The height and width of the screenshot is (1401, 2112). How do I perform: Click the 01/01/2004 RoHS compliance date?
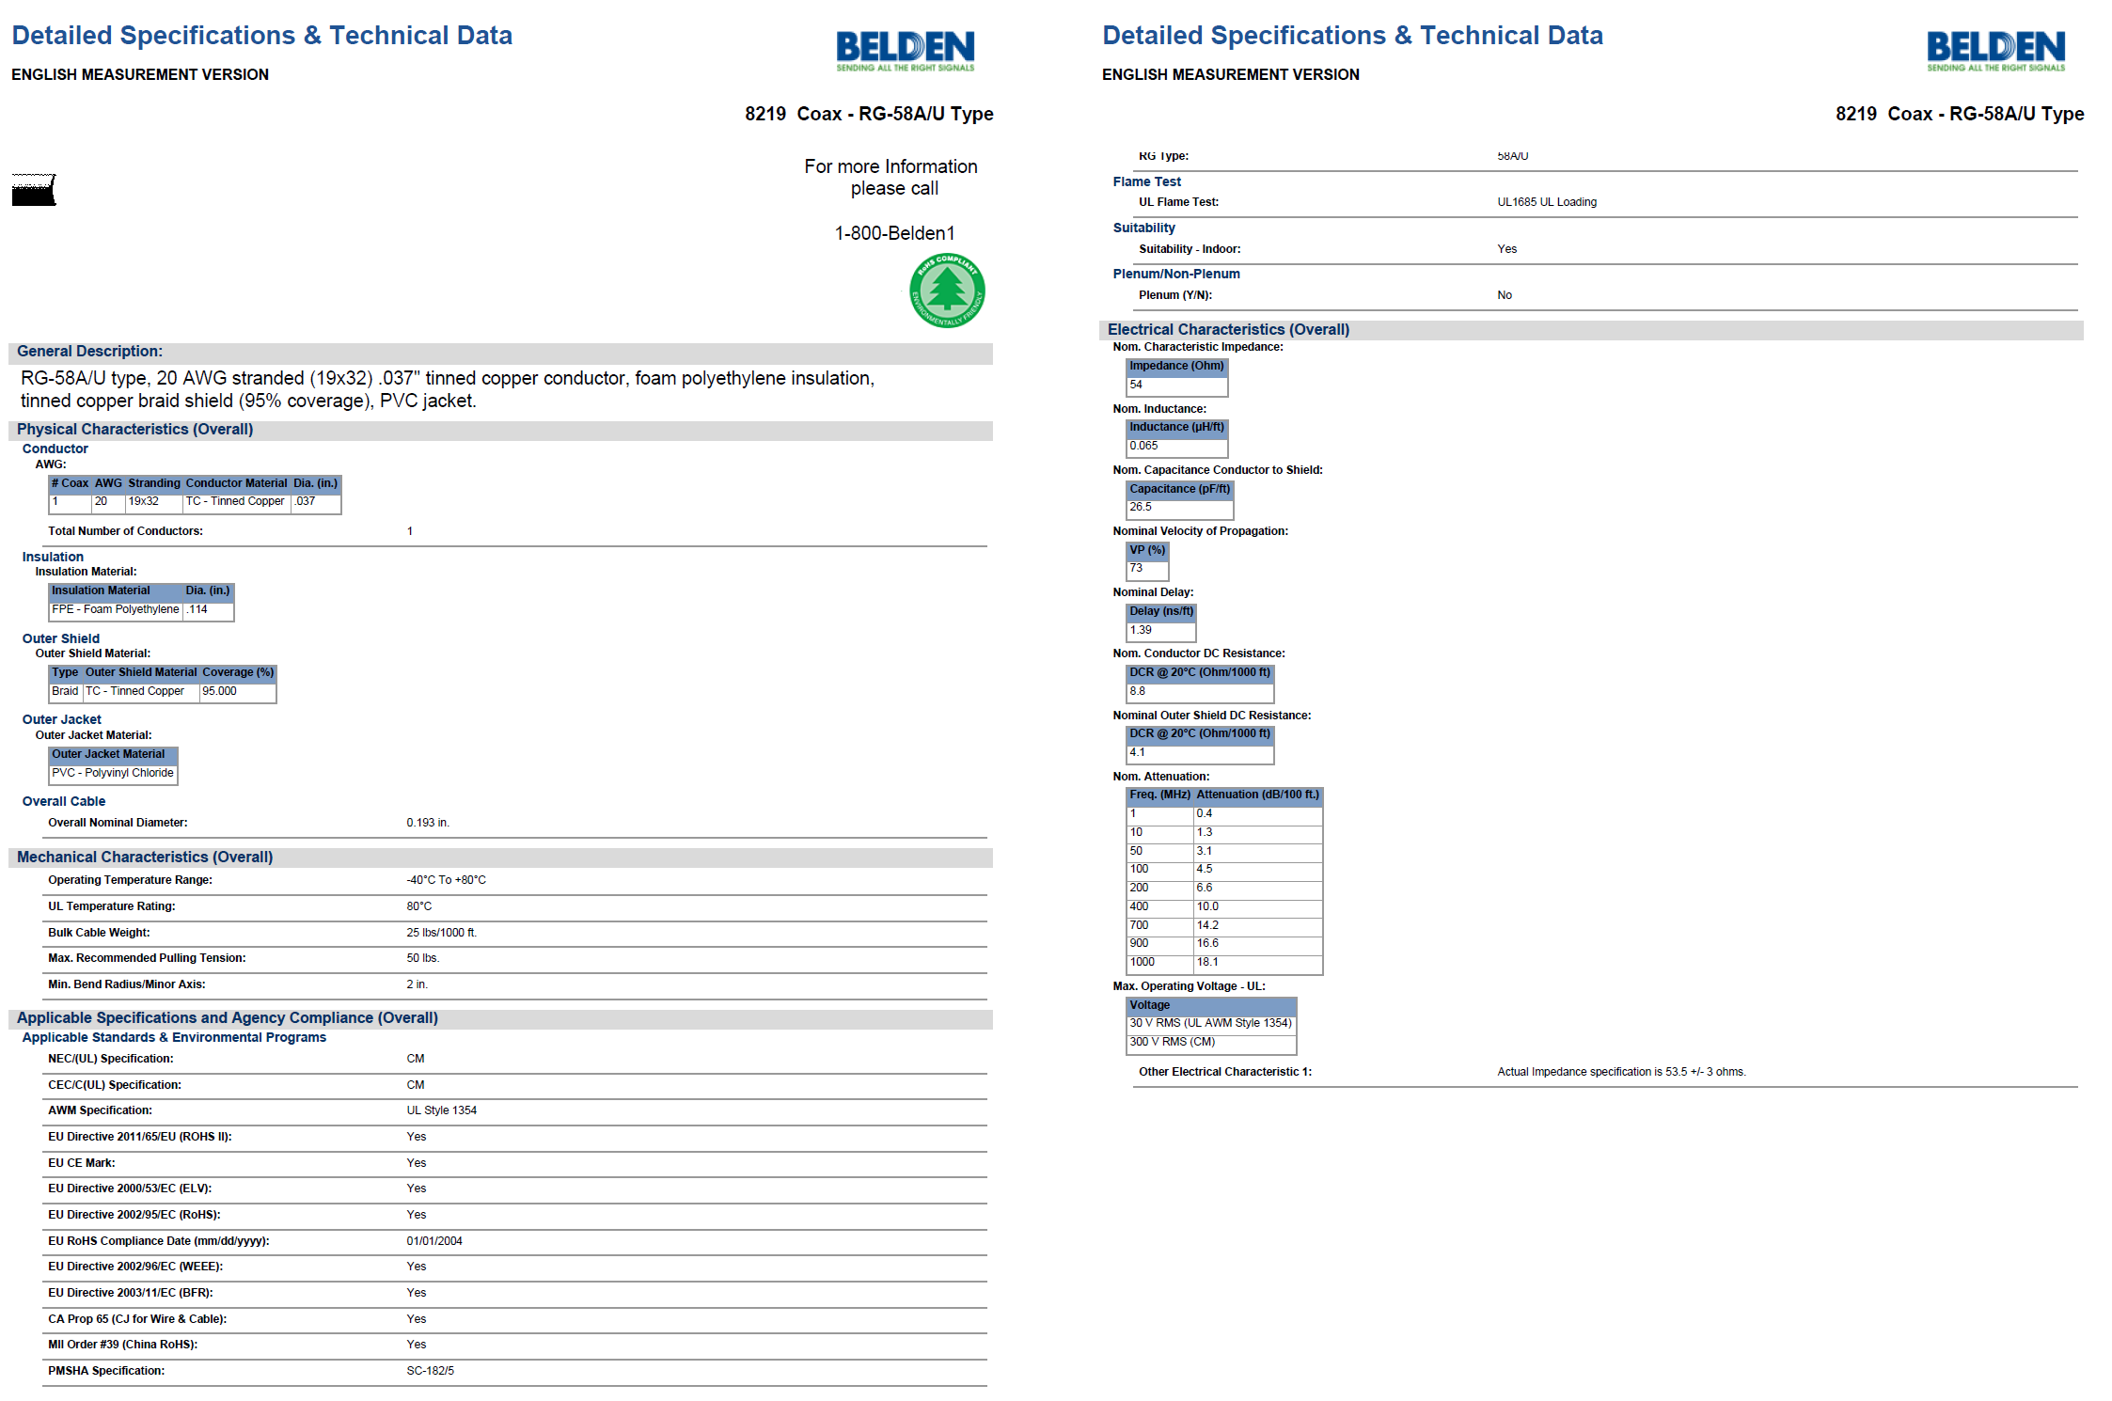click(x=434, y=1241)
